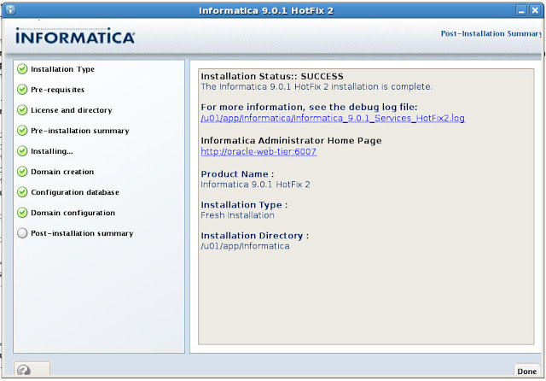Select the 'Post-installation summary' step label
The width and height of the screenshot is (546, 381).
[x=82, y=233]
